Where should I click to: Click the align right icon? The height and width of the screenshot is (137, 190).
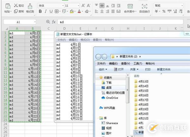(107, 11)
